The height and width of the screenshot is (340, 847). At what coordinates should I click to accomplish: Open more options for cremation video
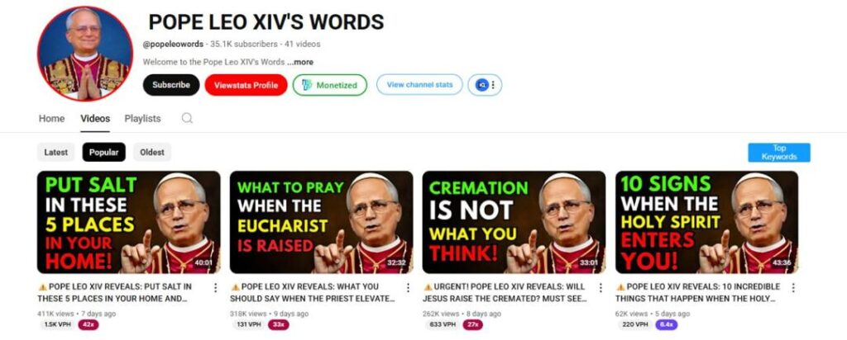pos(601,288)
